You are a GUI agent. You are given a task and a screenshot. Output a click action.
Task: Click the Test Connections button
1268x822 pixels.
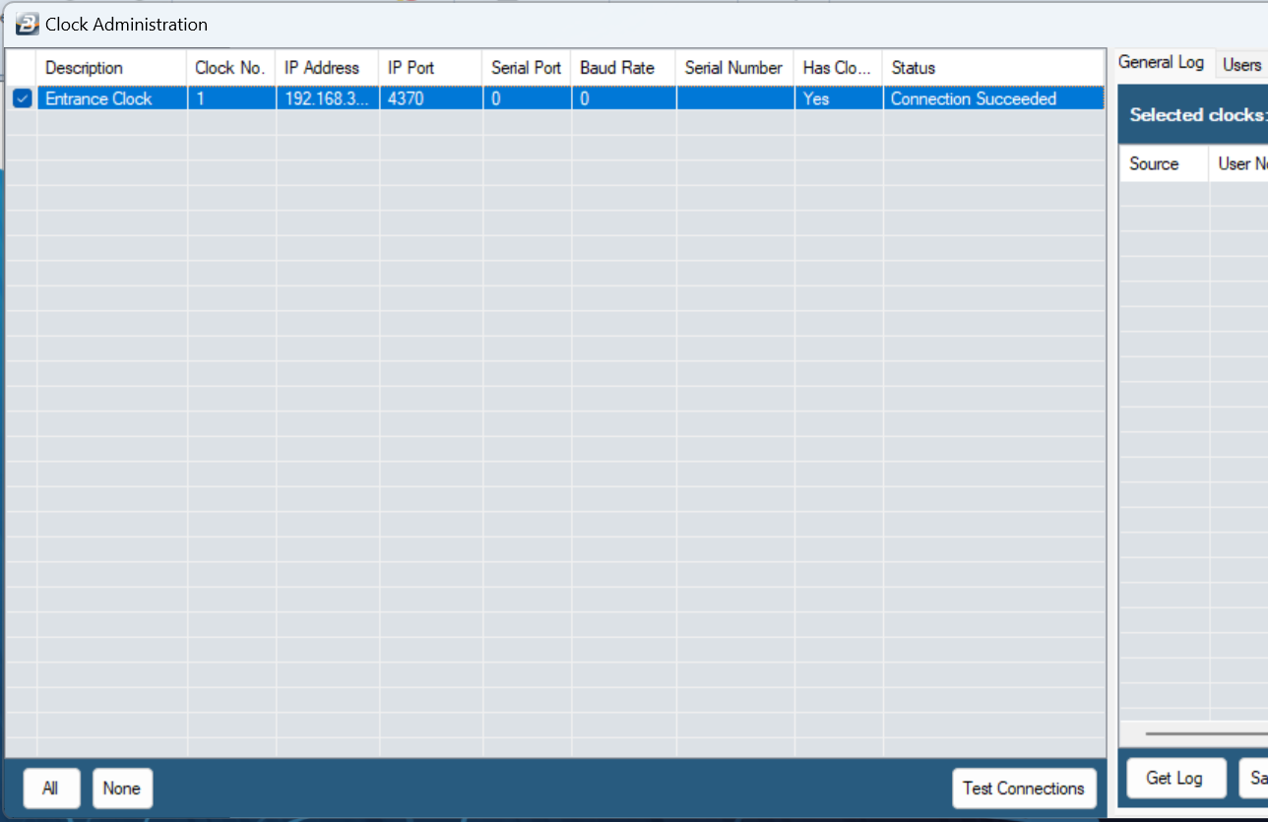[1024, 789]
